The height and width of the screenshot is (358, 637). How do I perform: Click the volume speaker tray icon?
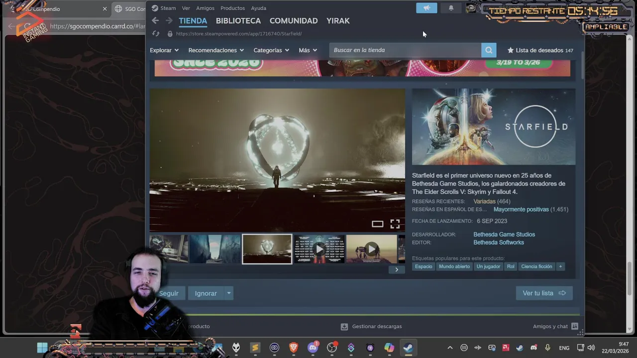click(x=591, y=348)
